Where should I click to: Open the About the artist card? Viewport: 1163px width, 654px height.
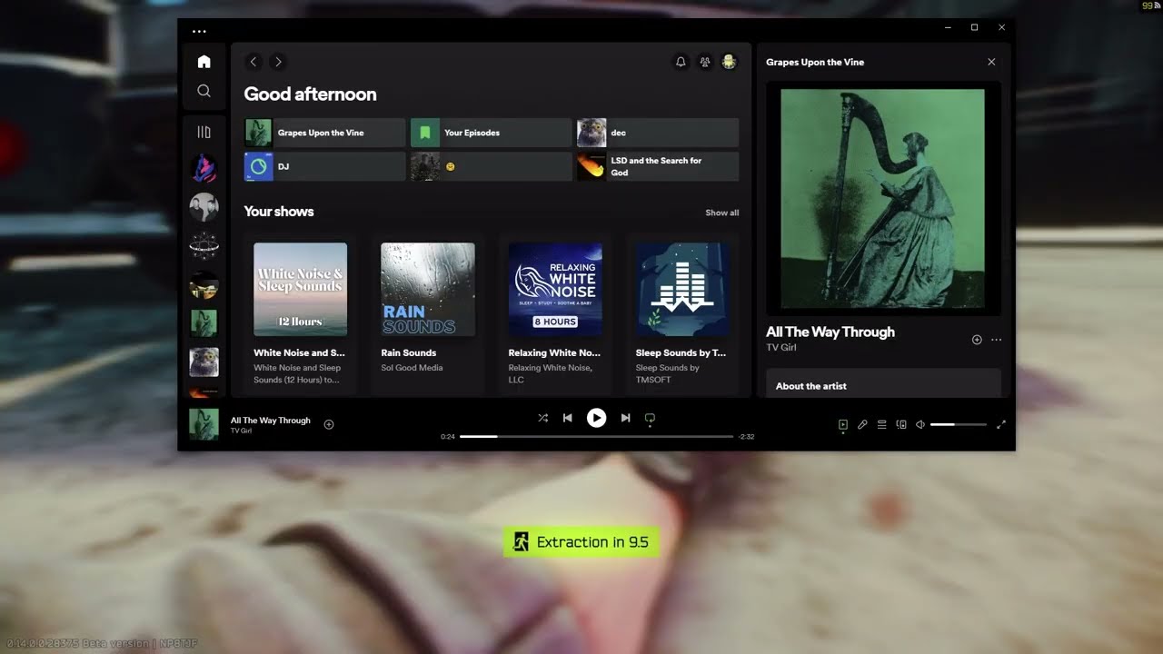[883, 383]
